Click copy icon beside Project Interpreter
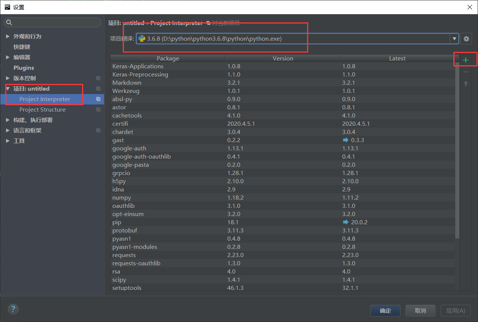 tap(98, 99)
